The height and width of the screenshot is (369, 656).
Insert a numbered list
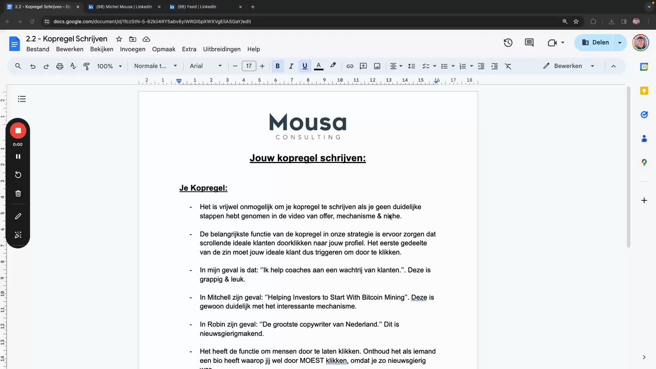[x=463, y=66]
